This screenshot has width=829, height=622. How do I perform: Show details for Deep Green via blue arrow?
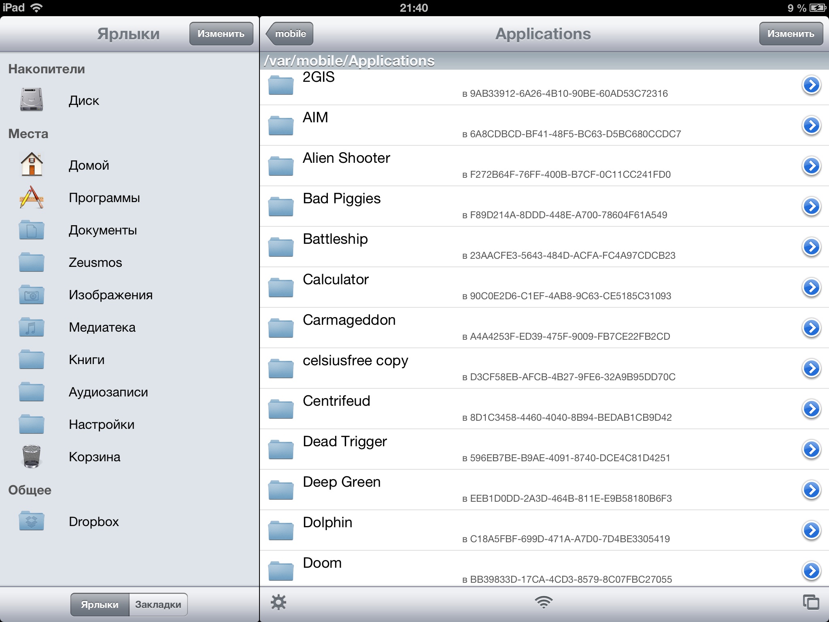(811, 490)
